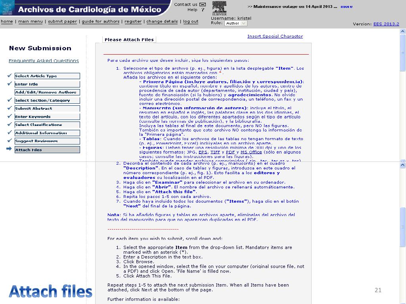Open Frequently Asked Questions link
The height and width of the screenshot is (304, 406).
44,61
